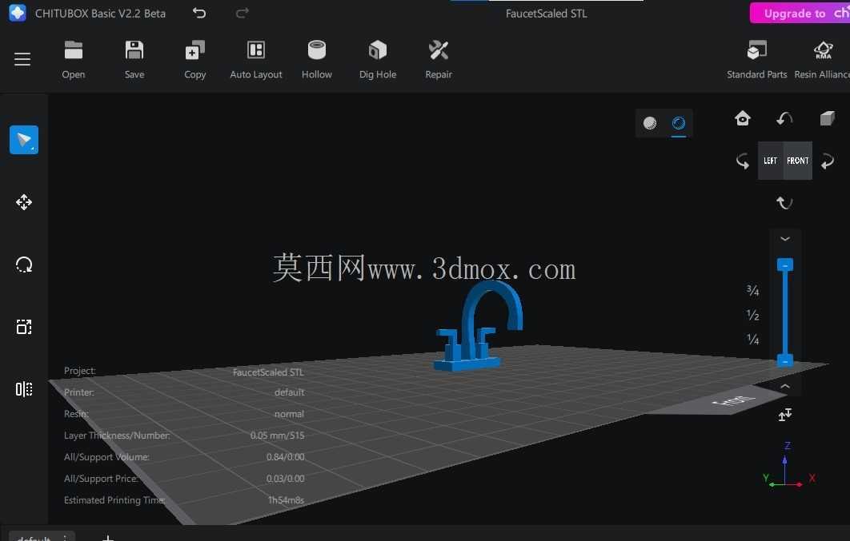850x541 pixels.
Task: Click the Resin value normal
Action: 289,414
